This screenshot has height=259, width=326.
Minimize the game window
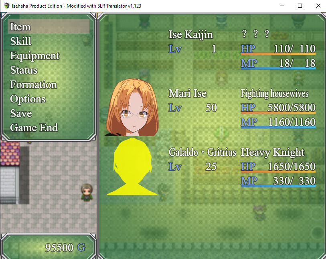[281, 6]
